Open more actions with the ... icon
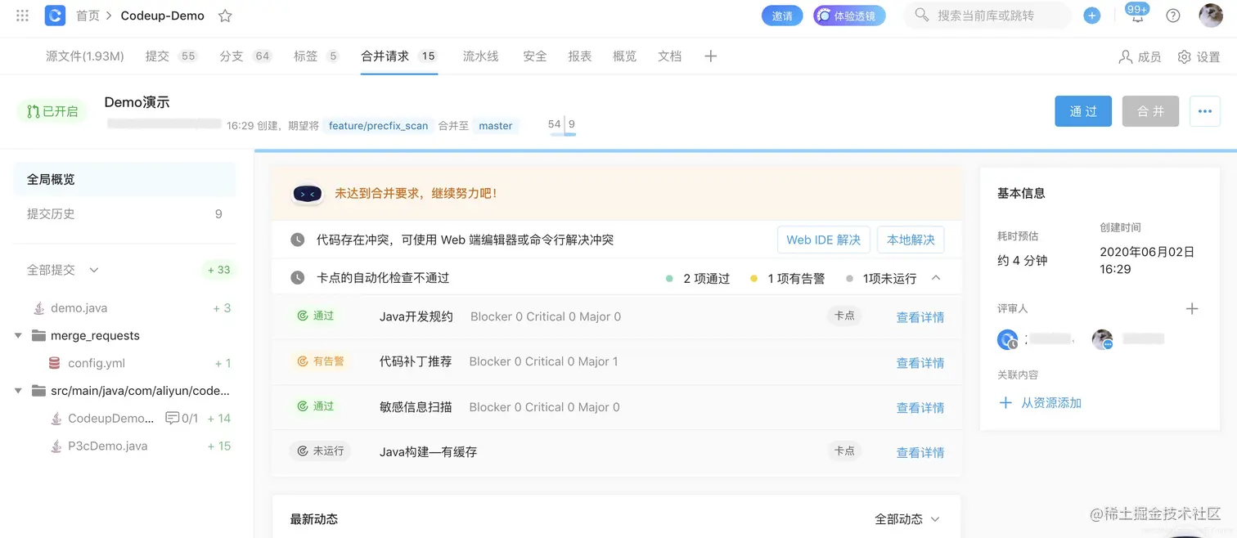1237x538 pixels. (x=1204, y=110)
